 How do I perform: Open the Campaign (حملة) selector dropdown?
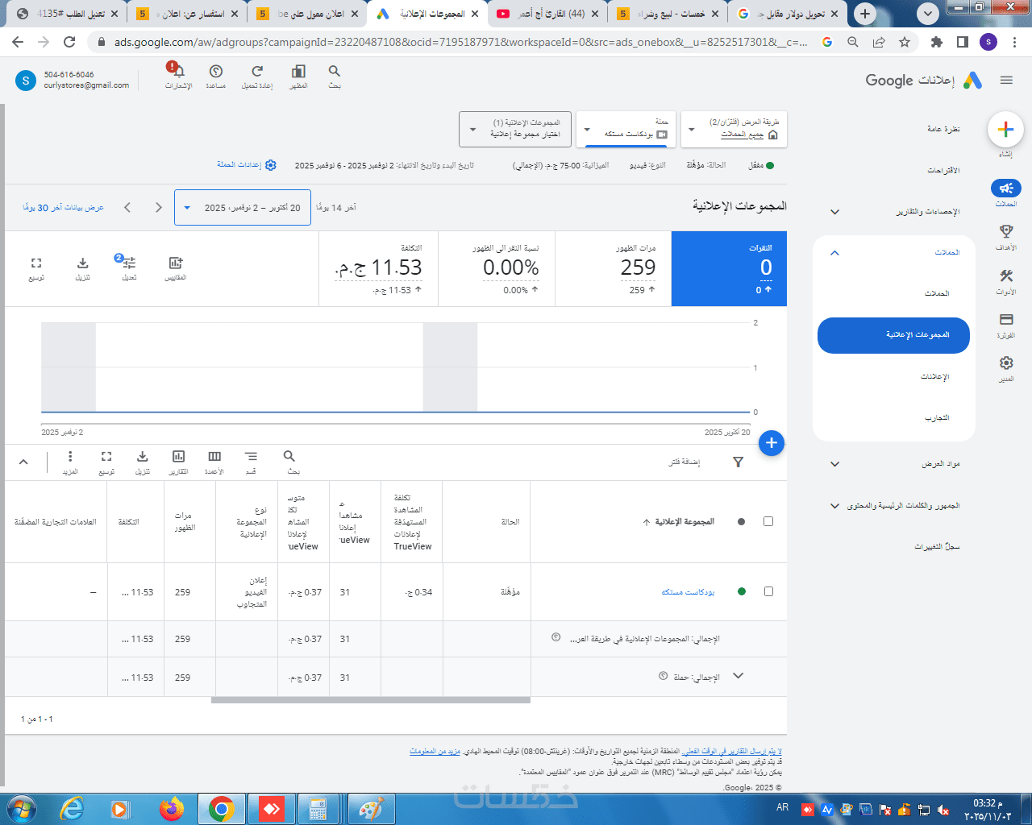[x=626, y=129]
